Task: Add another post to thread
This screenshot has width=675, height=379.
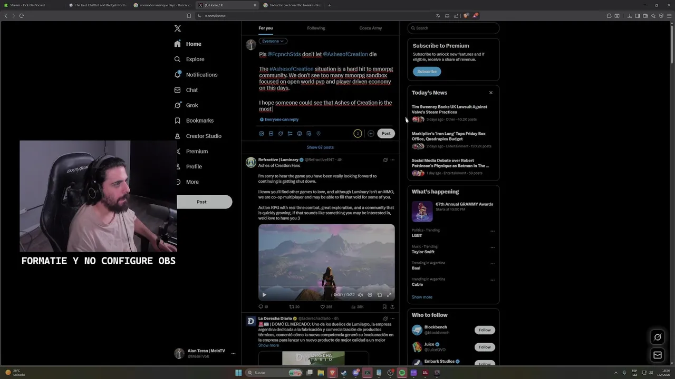Action: [x=371, y=134]
